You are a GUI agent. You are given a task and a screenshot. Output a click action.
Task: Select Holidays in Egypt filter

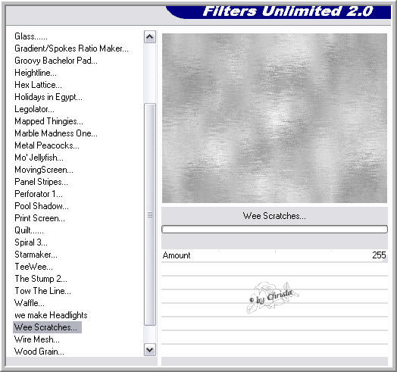[48, 97]
